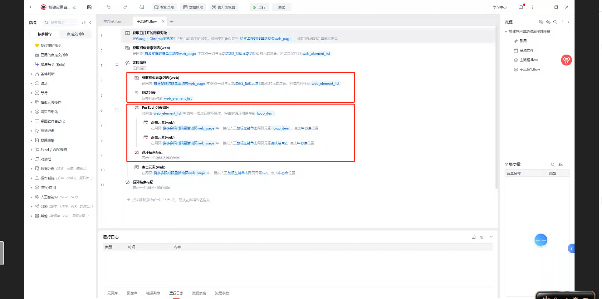Collapse the 指令 panel with the chevron
The image size is (602, 299).
[90, 22]
